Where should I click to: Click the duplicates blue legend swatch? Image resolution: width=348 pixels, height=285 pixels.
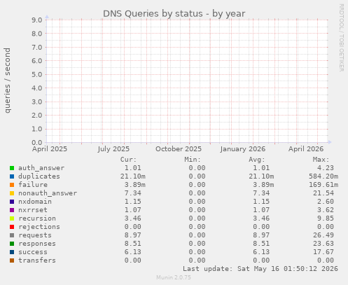point(12,176)
